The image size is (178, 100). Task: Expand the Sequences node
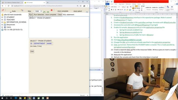(2, 25)
